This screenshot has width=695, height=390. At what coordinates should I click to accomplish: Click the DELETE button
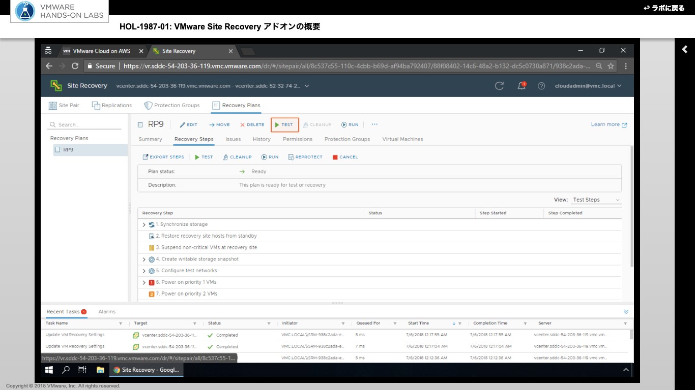coord(252,124)
